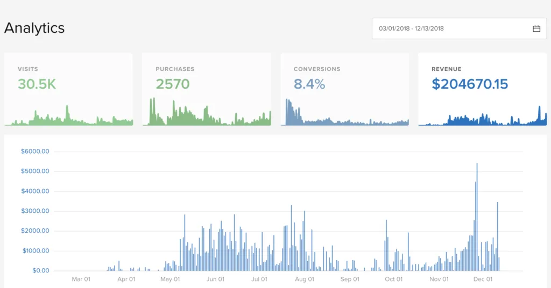The height and width of the screenshot is (288, 551).
Task: Click the $6000.00 axis label
Action: (35, 152)
